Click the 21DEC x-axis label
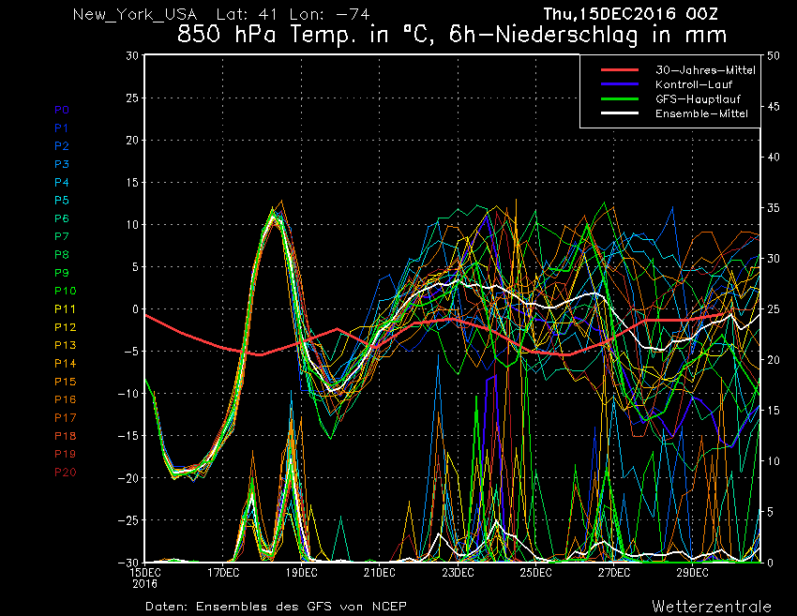 click(x=380, y=573)
